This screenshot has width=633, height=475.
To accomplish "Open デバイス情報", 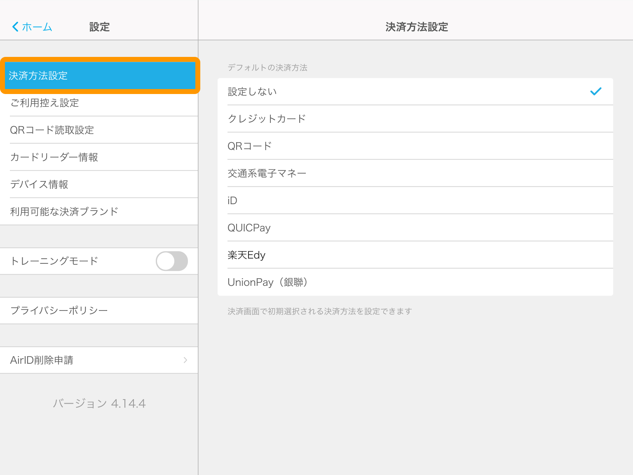I will point(99,184).
